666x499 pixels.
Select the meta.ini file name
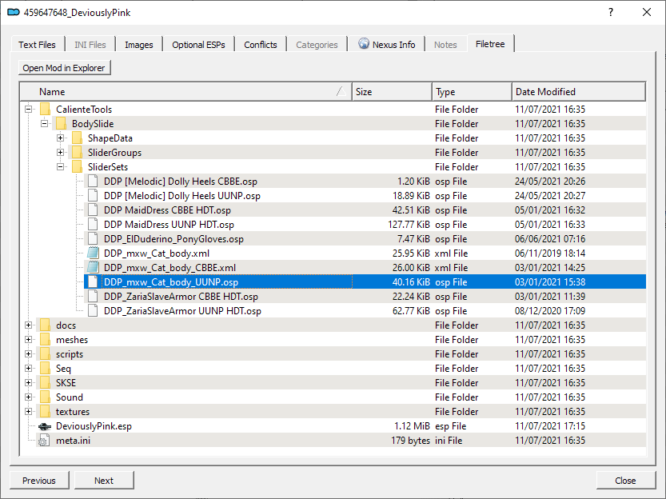pyautogui.click(x=73, y=441)
